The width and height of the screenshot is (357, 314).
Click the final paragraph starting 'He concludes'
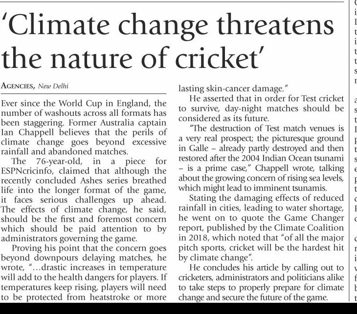pyautogui.click(x=261, y=287)
